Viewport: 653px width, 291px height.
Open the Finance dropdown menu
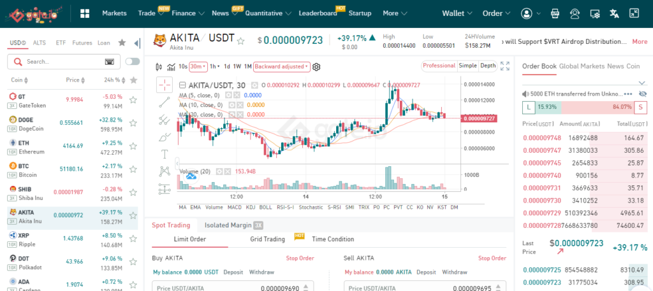pyautogui.click(x=188, y=13)
